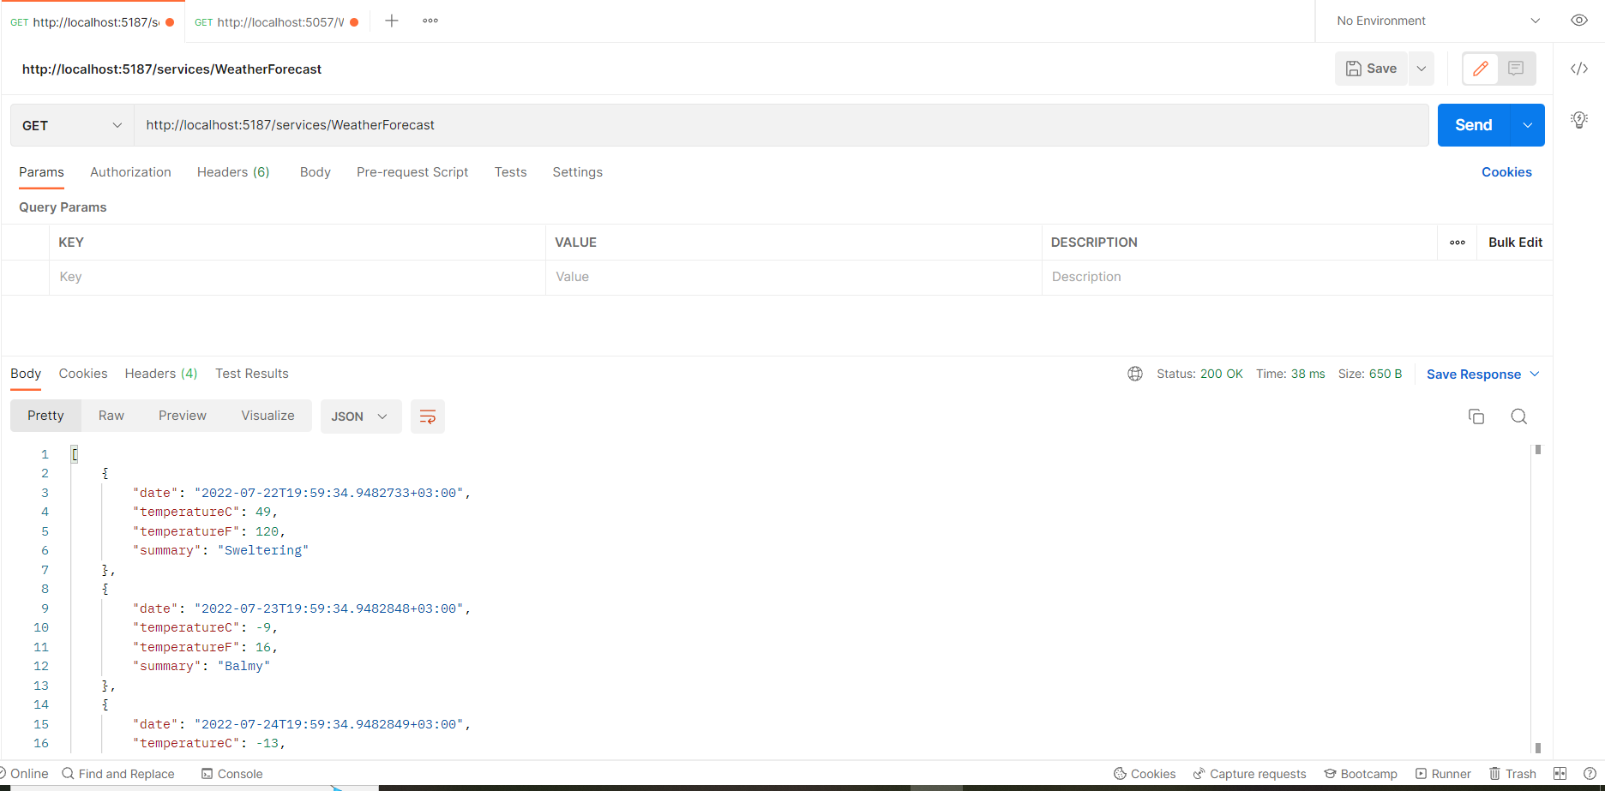This screenshot has height=791, width=1605.
Task: Click the lightning bolt sidebar icon
Action: point(1578,120)
